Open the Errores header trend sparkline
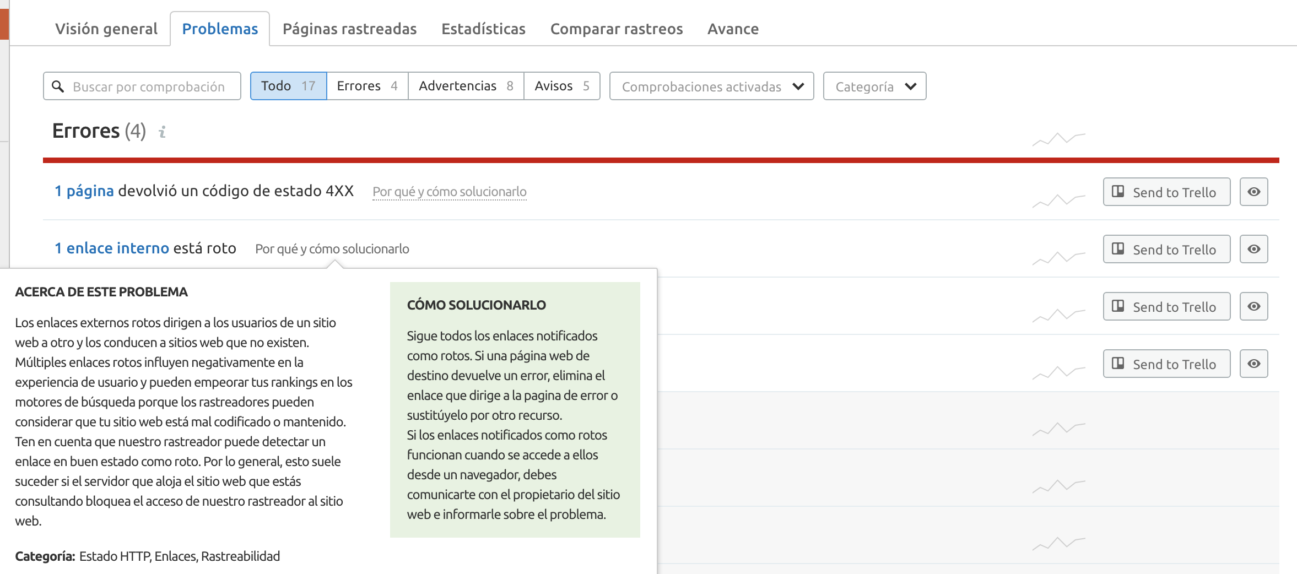Image resolution: width=1297 pixels, height=574 pixels. (x=1058, y=139)
